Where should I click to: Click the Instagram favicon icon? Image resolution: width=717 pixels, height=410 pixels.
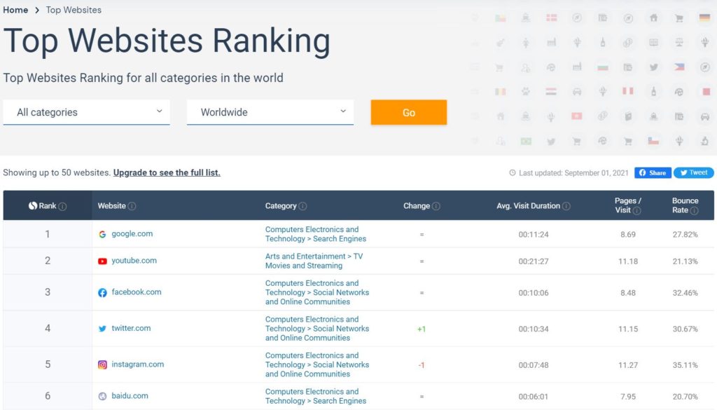[102, 364]
